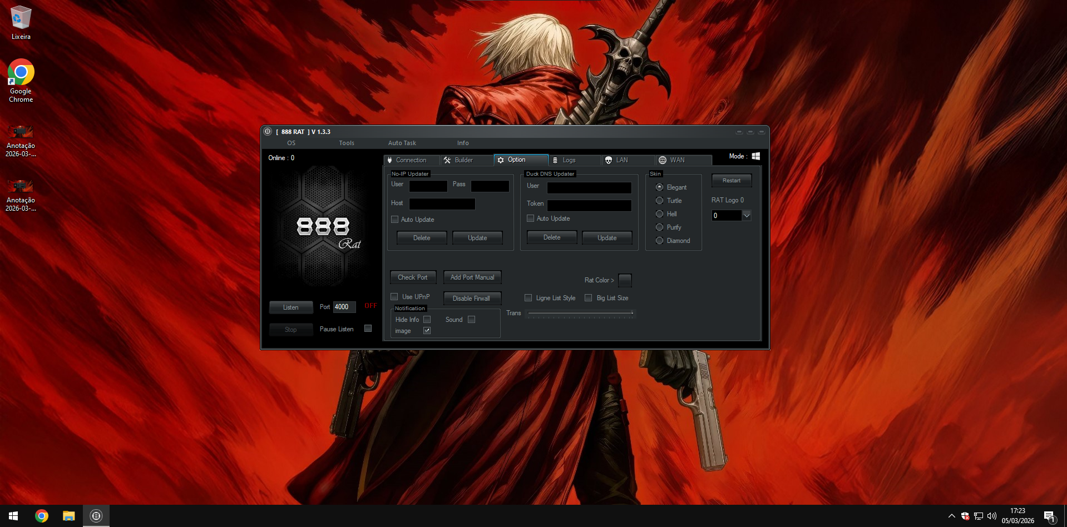Toggle the Pause Listen checkbox
Screen dimensions: 1067x527
click(368, 329)
